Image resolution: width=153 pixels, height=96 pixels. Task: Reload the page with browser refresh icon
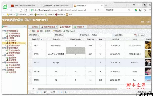click(21, 10)
